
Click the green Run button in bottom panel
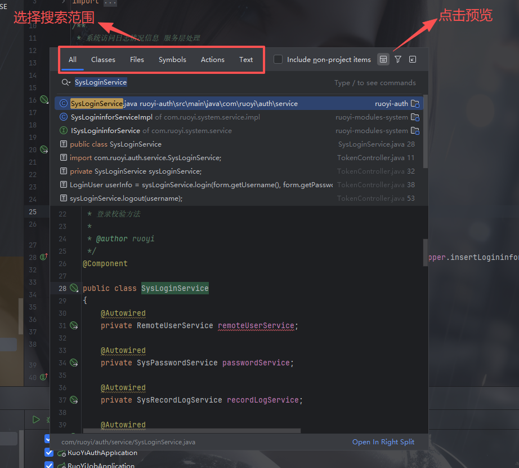tap(36, 420)
